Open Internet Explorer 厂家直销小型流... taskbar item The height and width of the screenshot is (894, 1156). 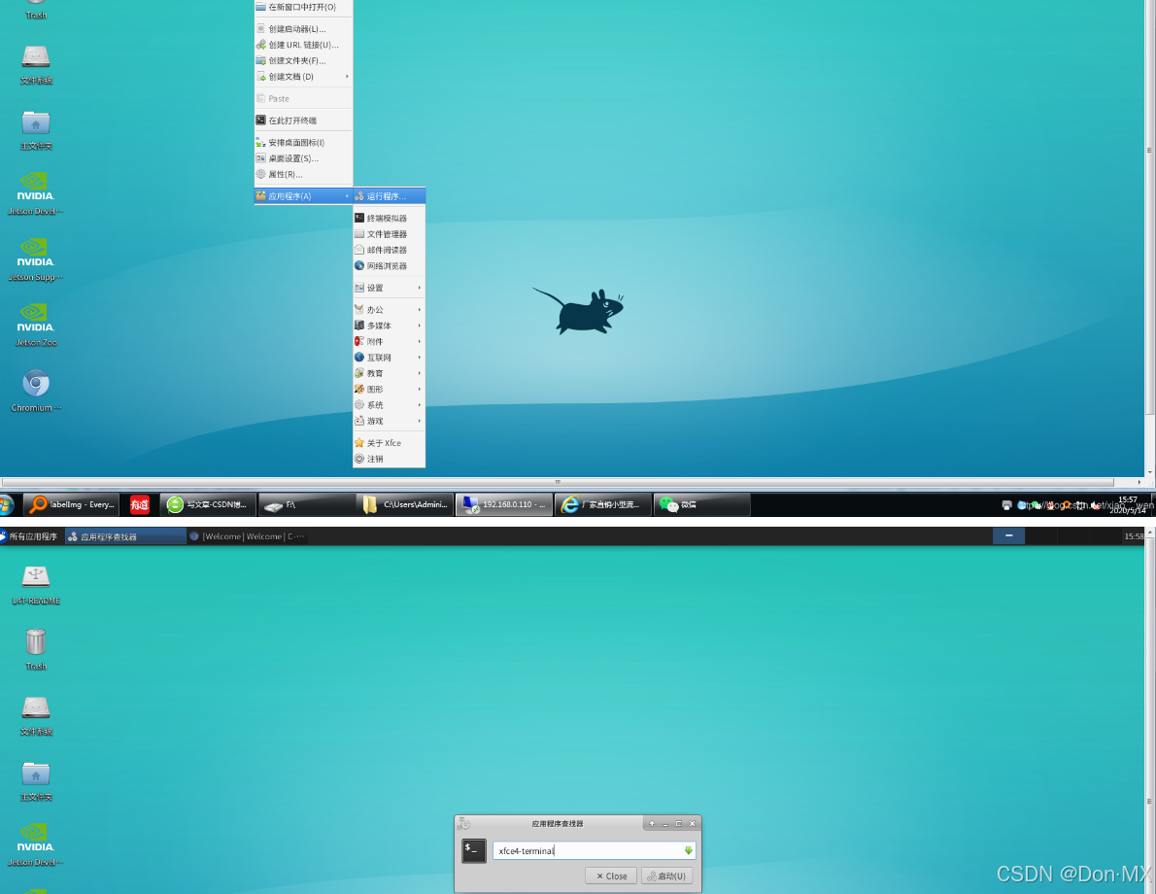(602, 504)
